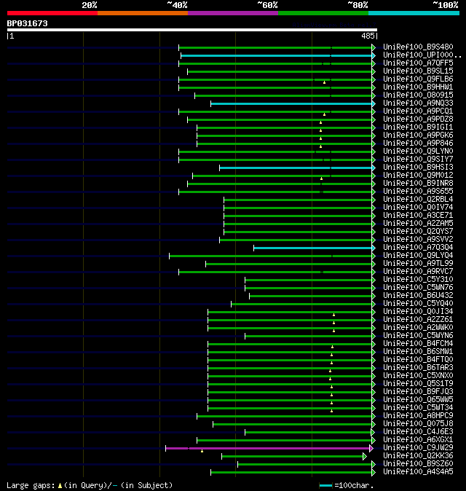Click the end arrowhead on the Q2KK36 row
Viewport: 466px width, 491px height.
tap(365, 456)
